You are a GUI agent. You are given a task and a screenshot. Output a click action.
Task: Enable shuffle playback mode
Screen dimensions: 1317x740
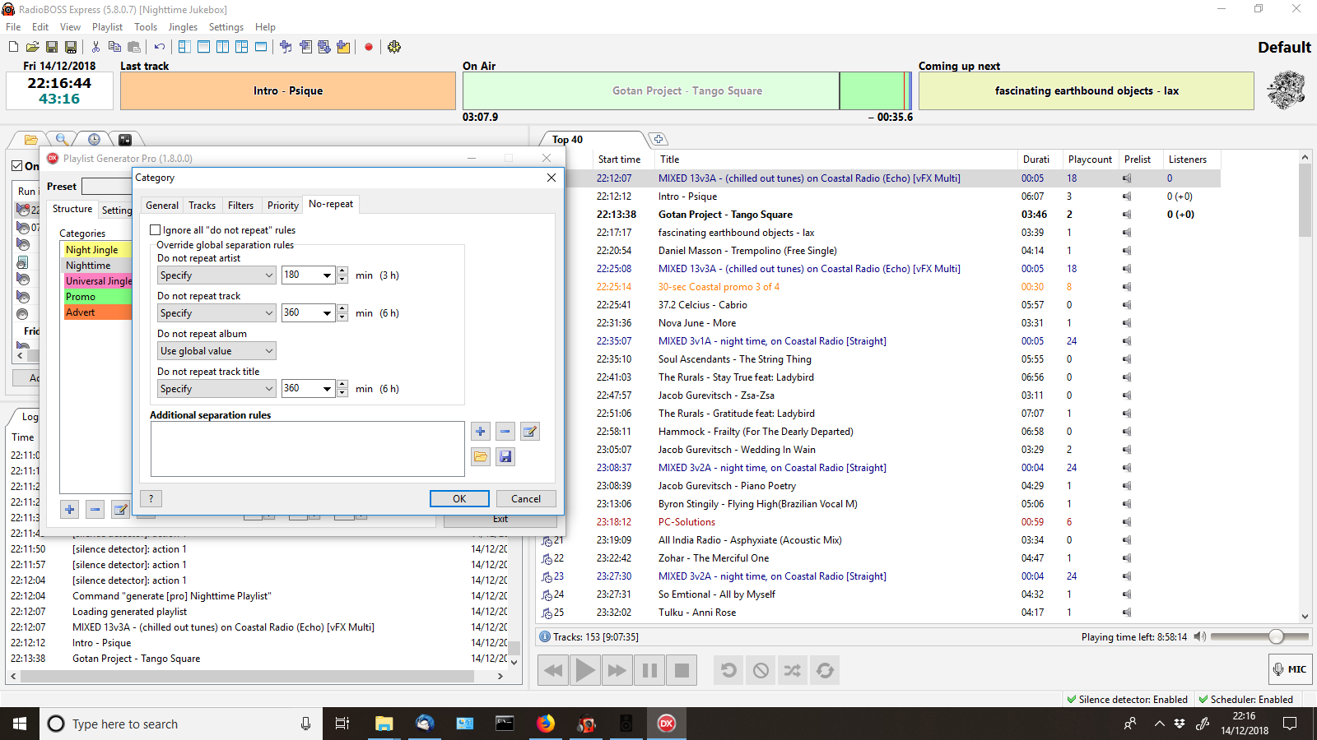[793, 670]
